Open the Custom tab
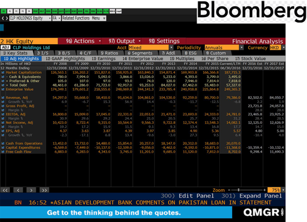Screen dimensions: 307x222 216,53
